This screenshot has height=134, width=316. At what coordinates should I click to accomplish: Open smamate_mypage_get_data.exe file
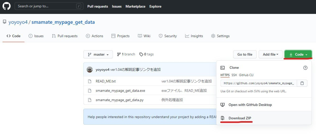coord(120,90)
